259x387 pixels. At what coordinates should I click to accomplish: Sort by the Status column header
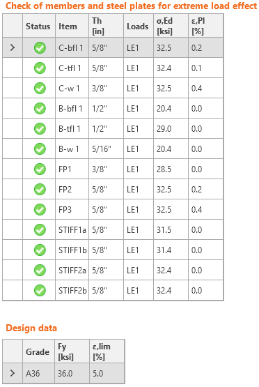pyautogui.click(x=39, y=26)
